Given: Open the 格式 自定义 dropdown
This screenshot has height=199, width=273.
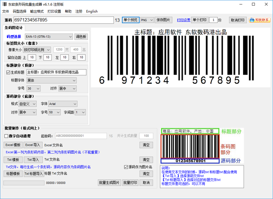Looking at the screenshot, I should click(x=27, y=104).
